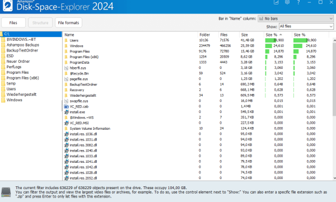Click the Users row's green size bar

pos(270,40)
